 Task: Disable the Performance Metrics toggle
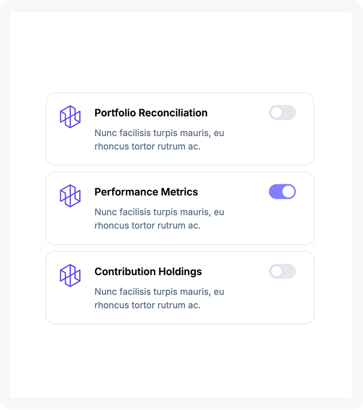pyautogui.click(x=282, y=192)
